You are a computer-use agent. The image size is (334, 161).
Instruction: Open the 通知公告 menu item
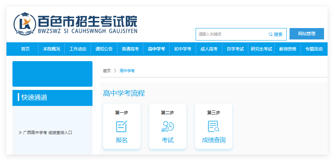click(104, 49)
